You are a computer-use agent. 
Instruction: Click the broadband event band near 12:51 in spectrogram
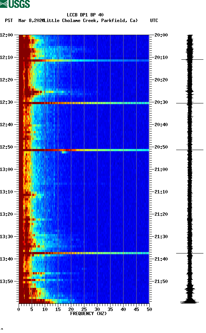tap(84, 150)
